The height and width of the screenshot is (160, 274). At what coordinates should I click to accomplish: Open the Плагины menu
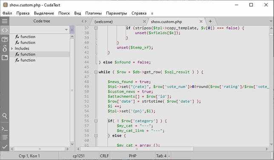93,13
